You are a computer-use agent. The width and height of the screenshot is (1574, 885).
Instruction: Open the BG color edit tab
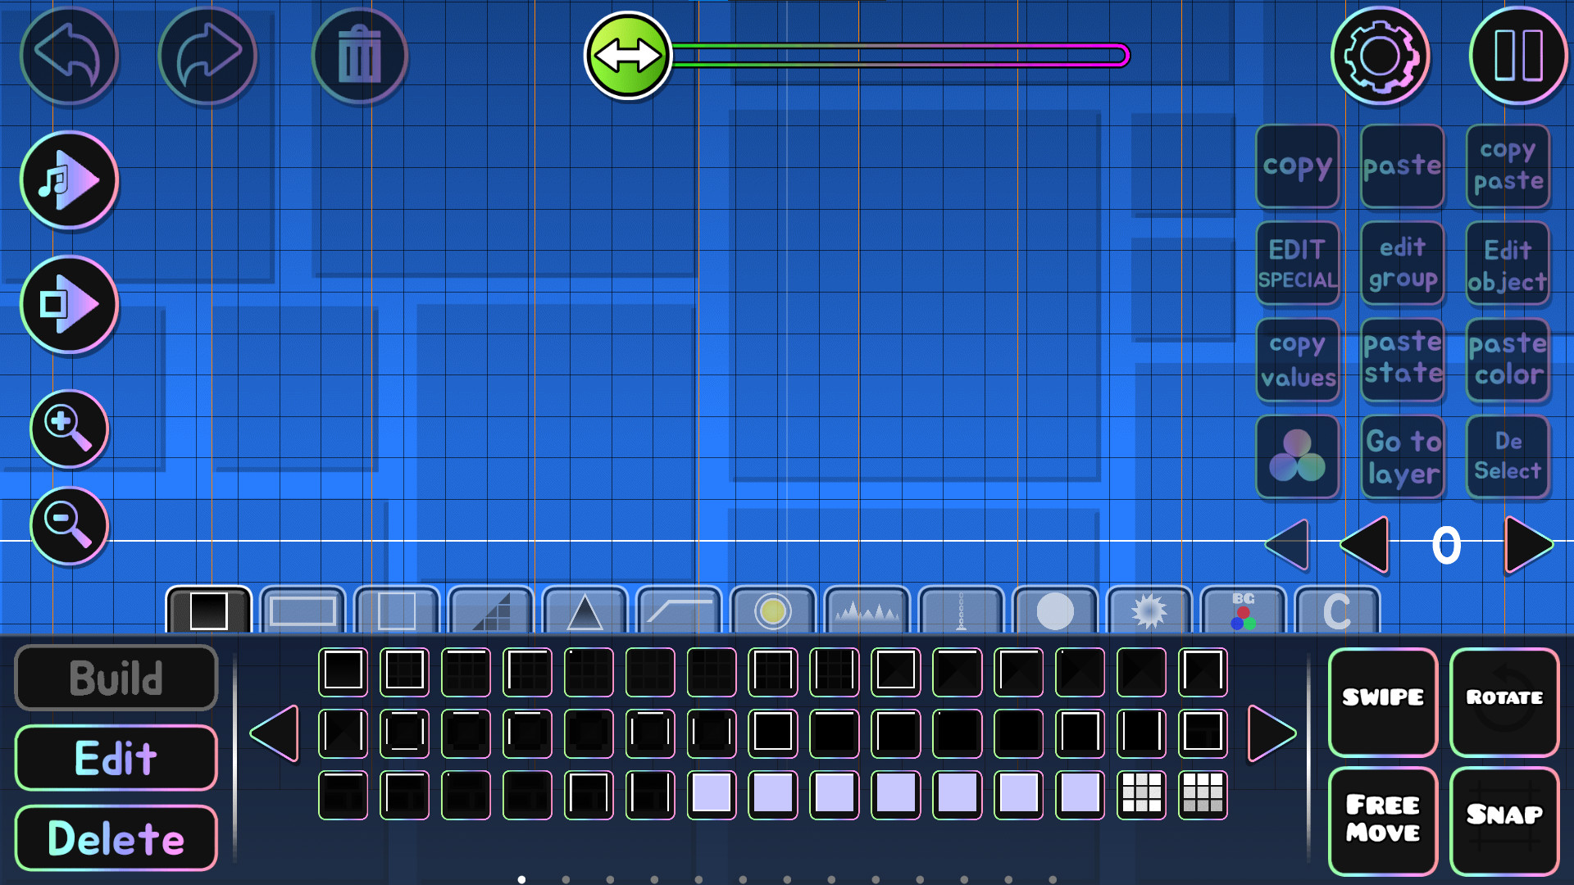pos(1242,610)
